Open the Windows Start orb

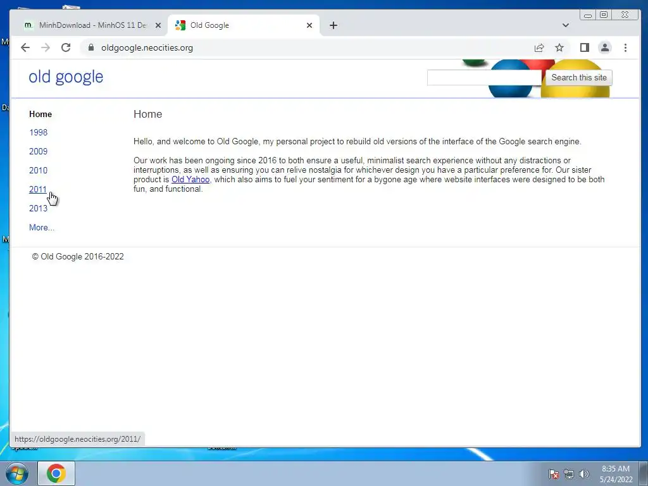point(17,473)
